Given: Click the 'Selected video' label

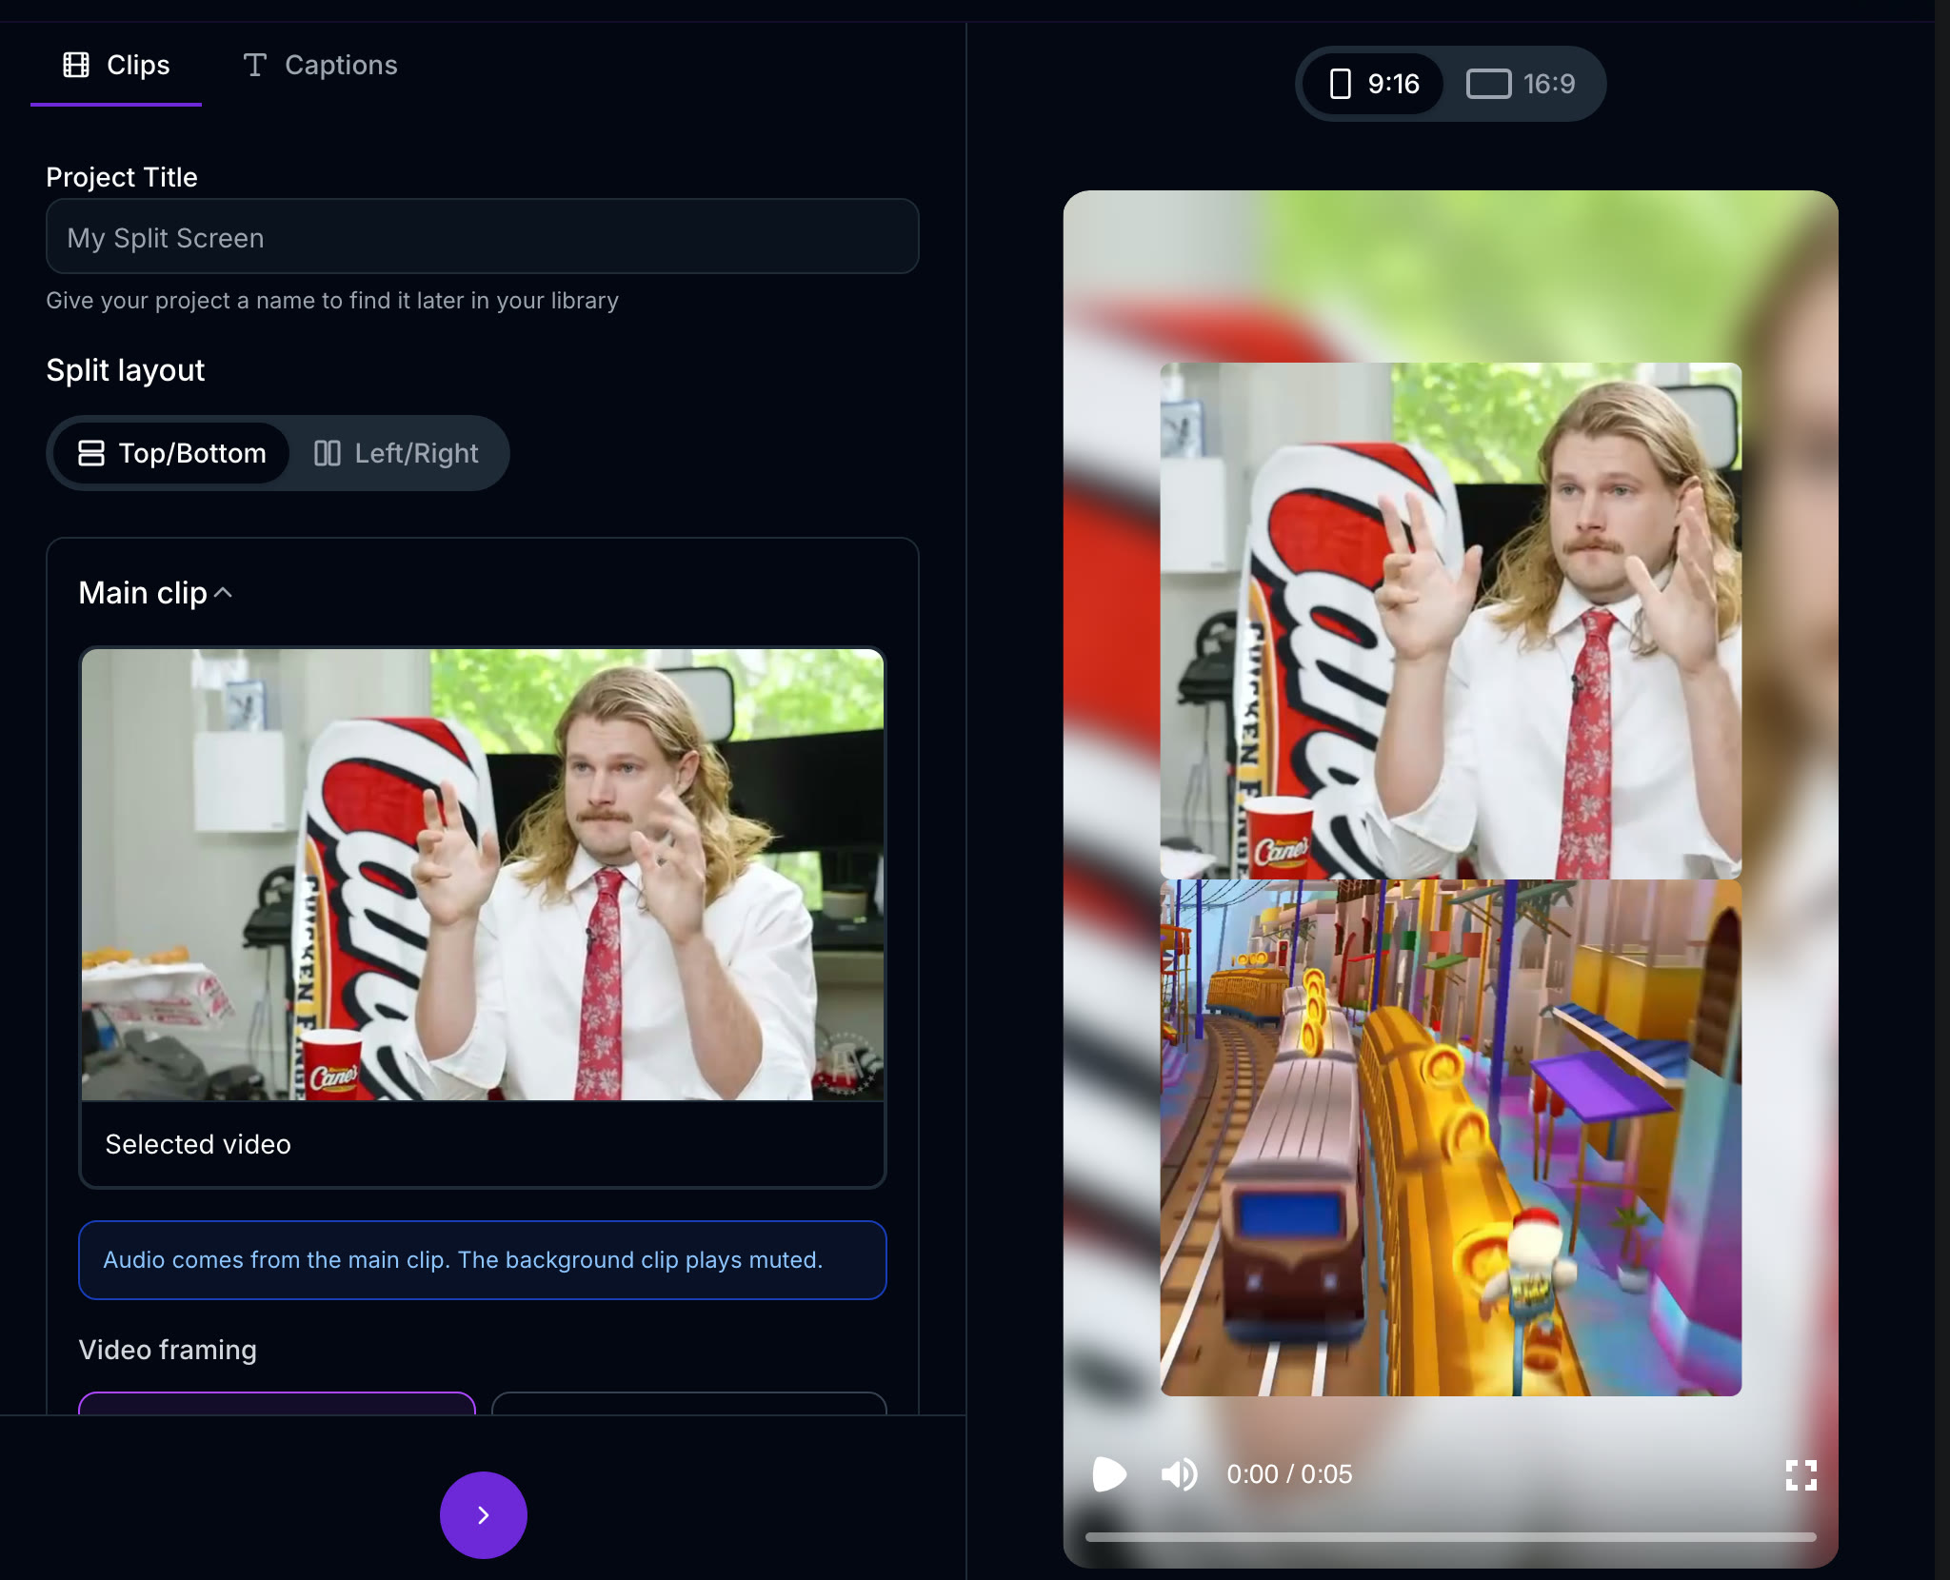Looking at the screenshot, I should click(198, 1144).
